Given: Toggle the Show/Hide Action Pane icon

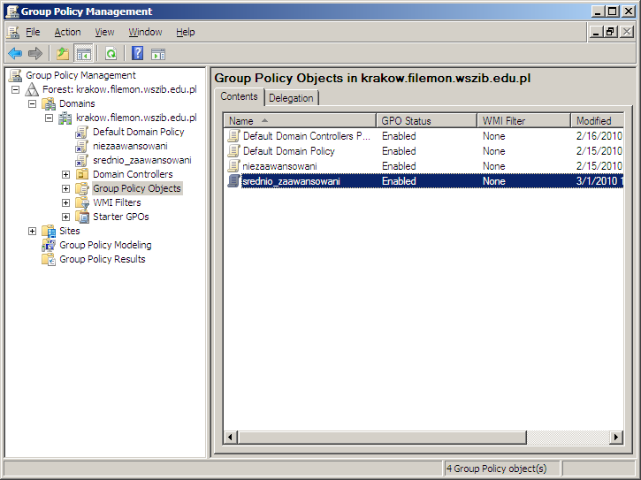Looking at the screenshot, I should point(158,54).
